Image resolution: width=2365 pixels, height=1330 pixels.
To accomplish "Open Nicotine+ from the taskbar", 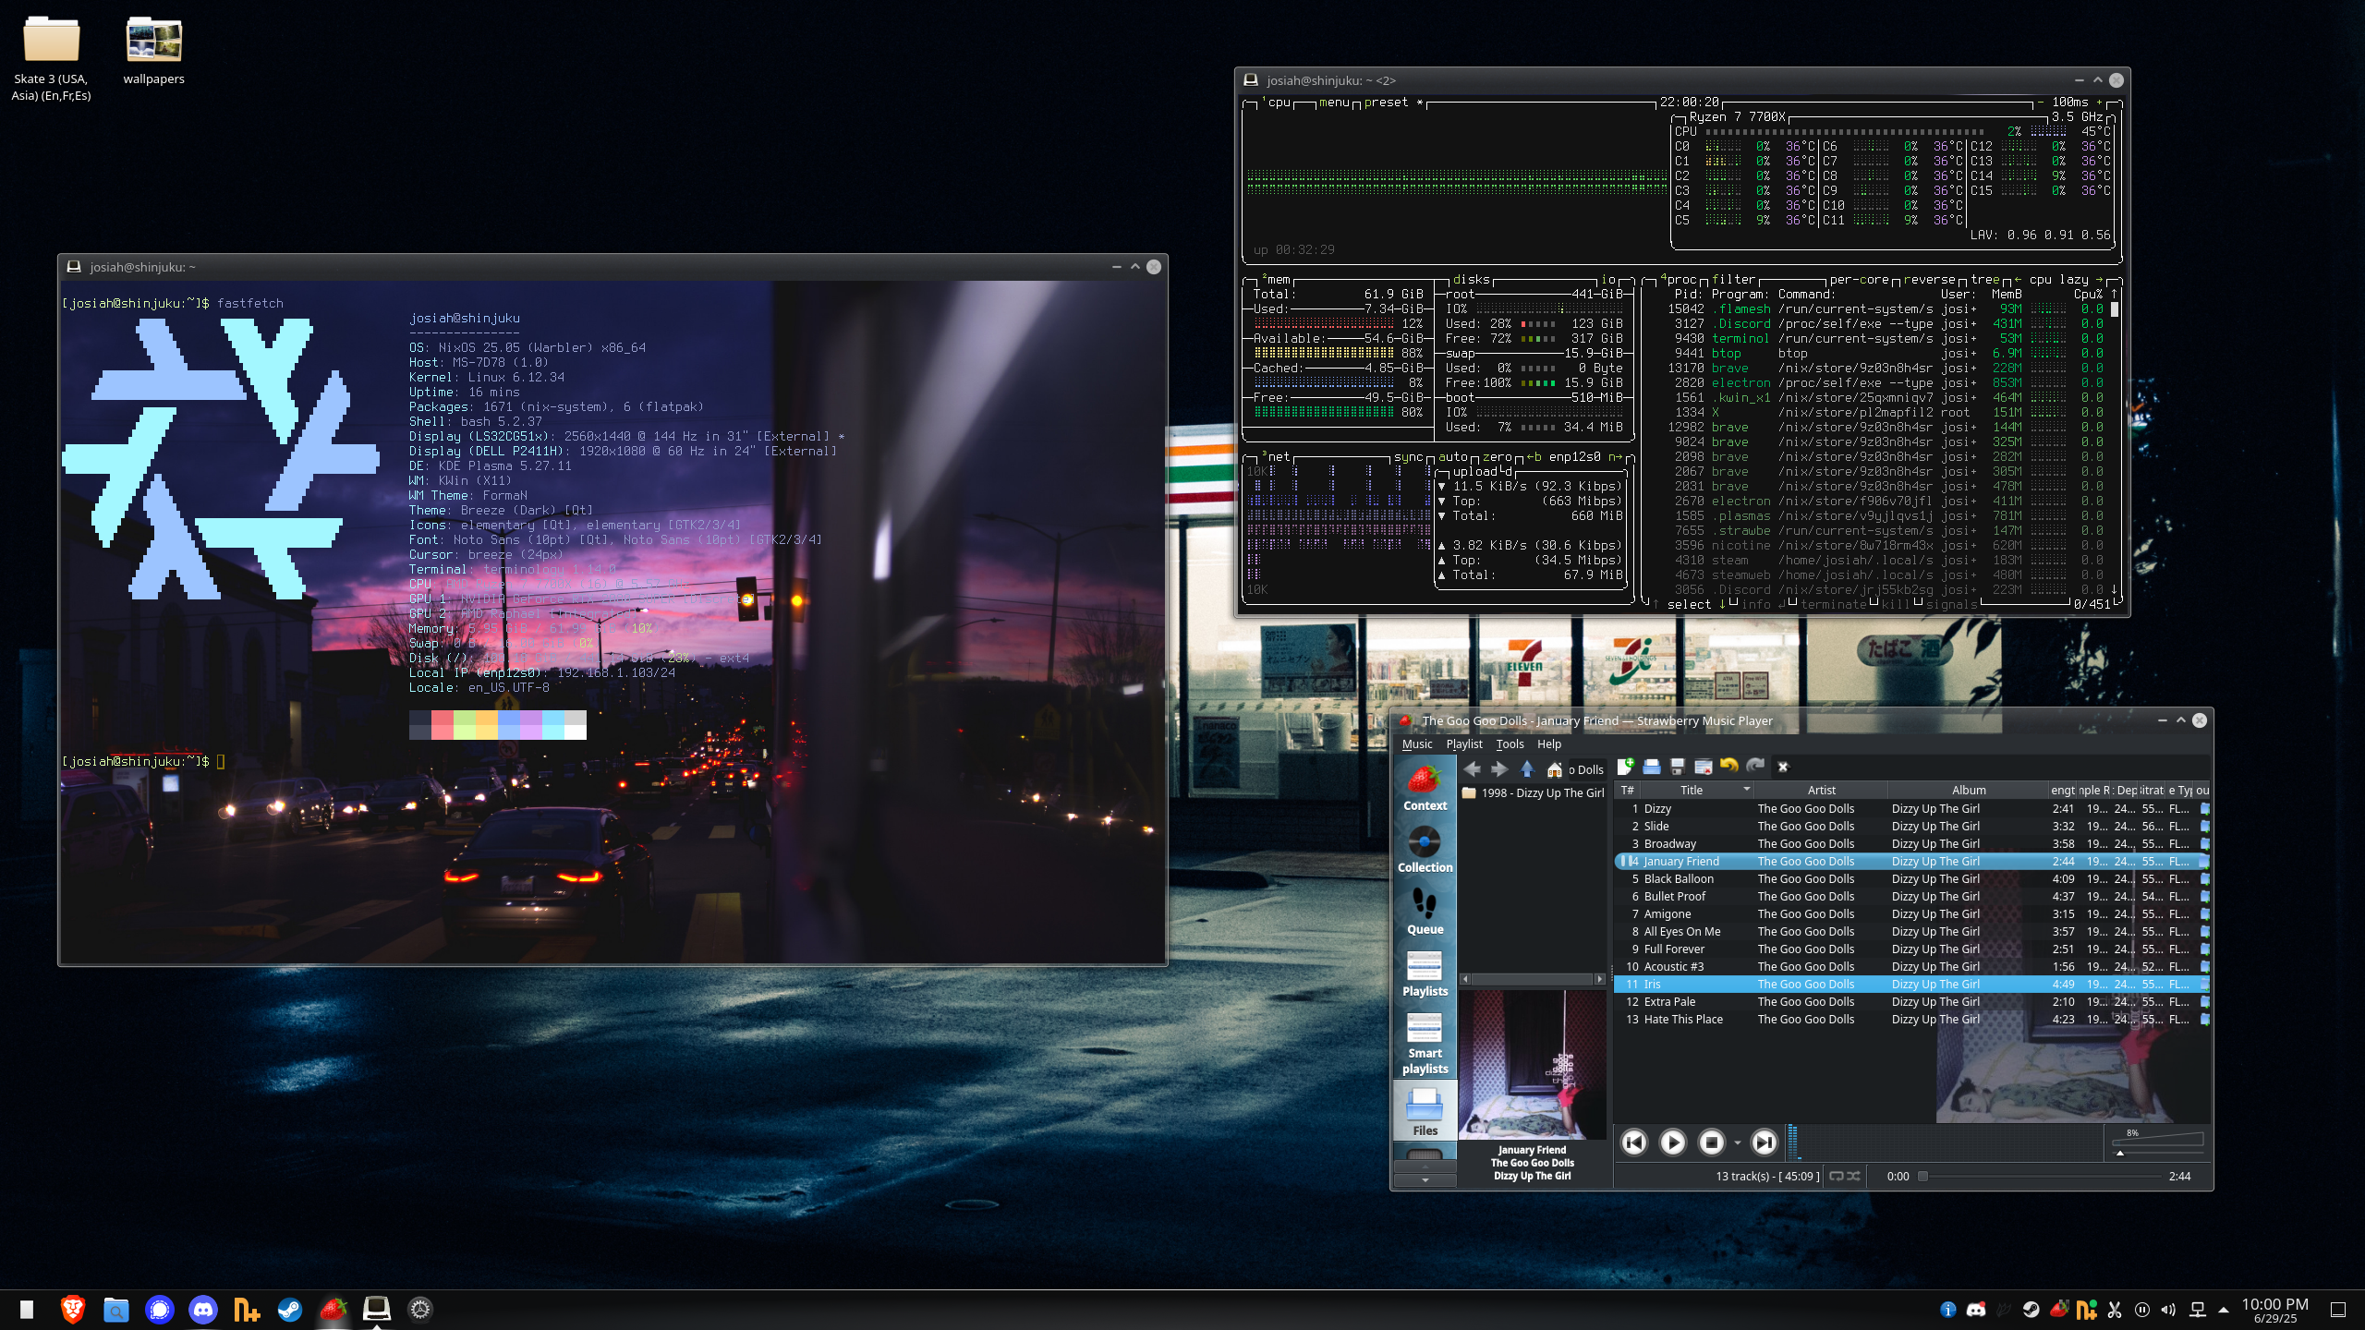I will coord(247,1309).
